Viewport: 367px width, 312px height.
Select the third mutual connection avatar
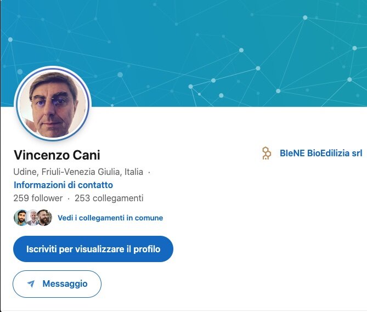coord(45,218)
